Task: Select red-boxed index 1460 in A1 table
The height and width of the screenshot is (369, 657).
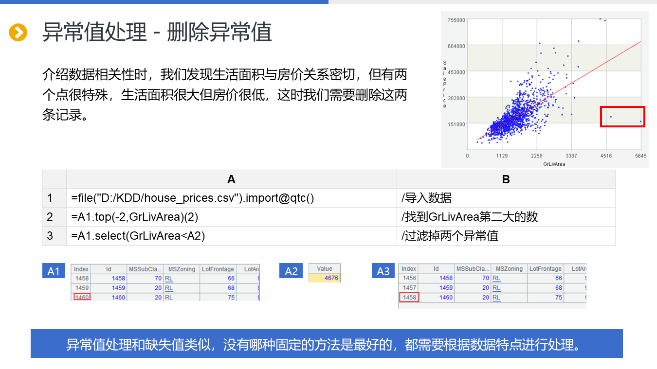Action: (x=82, y=297)
